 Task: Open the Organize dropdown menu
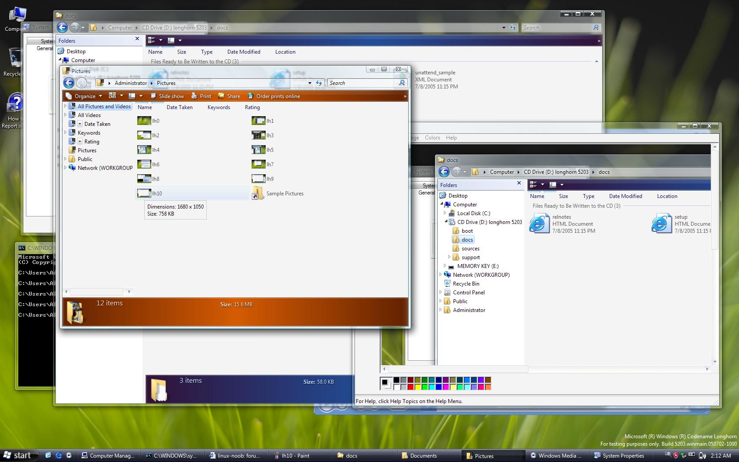(84, 96)
